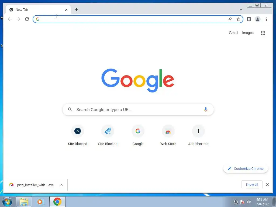Click the network tray icon
This screenshot has width=276, height=207.
coord(236,202)
